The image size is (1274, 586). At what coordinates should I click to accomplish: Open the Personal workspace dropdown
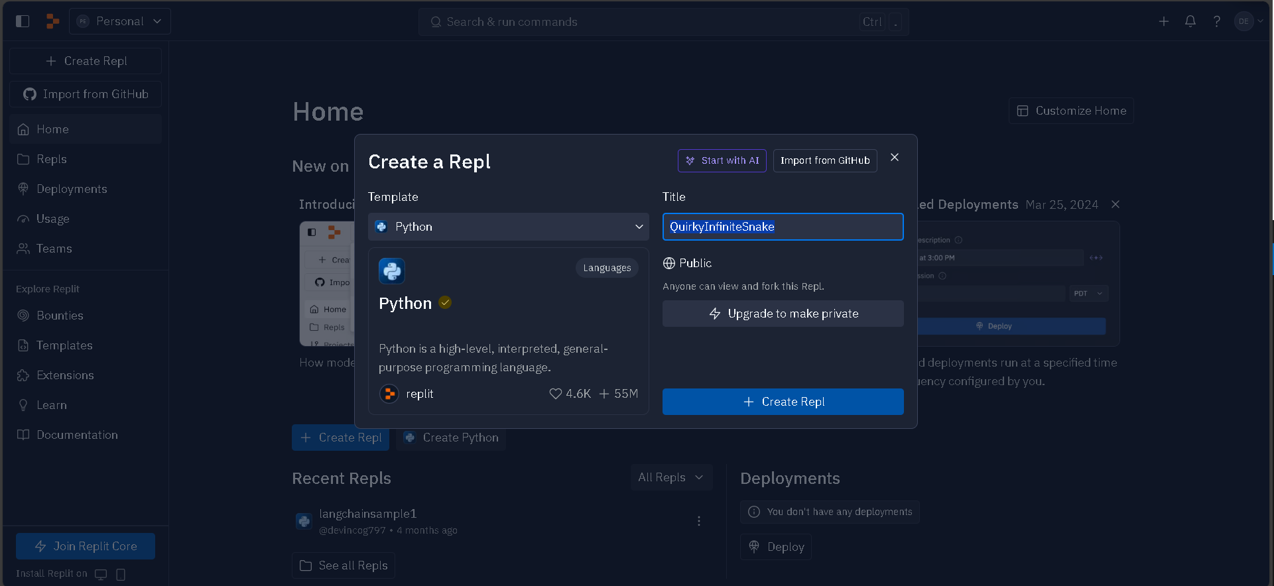[120, 21]
